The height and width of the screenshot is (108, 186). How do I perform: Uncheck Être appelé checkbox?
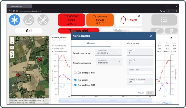[75, 80]
